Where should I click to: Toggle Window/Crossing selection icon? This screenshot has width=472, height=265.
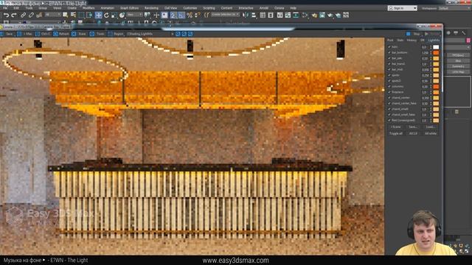click(89, 15)
